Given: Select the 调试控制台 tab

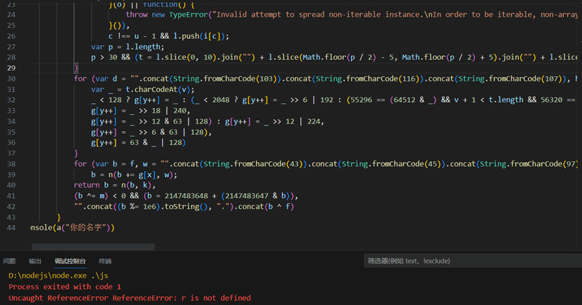Looking at the screenshot, I should point(70,261).
